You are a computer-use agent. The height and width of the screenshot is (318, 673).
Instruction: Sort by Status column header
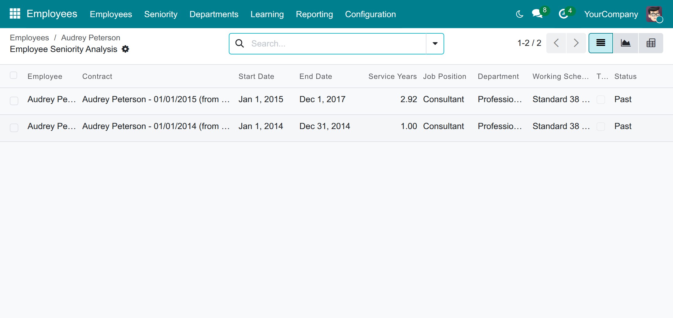click(x=626, y=76)
